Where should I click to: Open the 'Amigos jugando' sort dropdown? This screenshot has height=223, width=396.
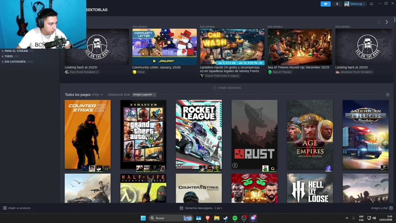click(144, 94)
